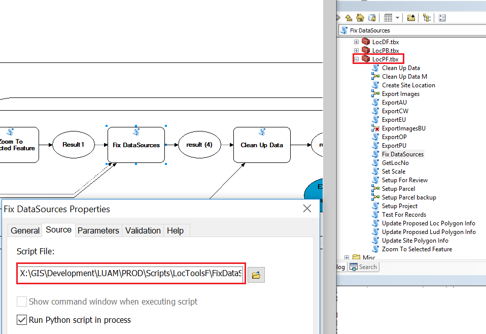The height and width of the screenshot is (334, 486).
Task: Select the broken ExportImagesBU model
Action: 403,128
